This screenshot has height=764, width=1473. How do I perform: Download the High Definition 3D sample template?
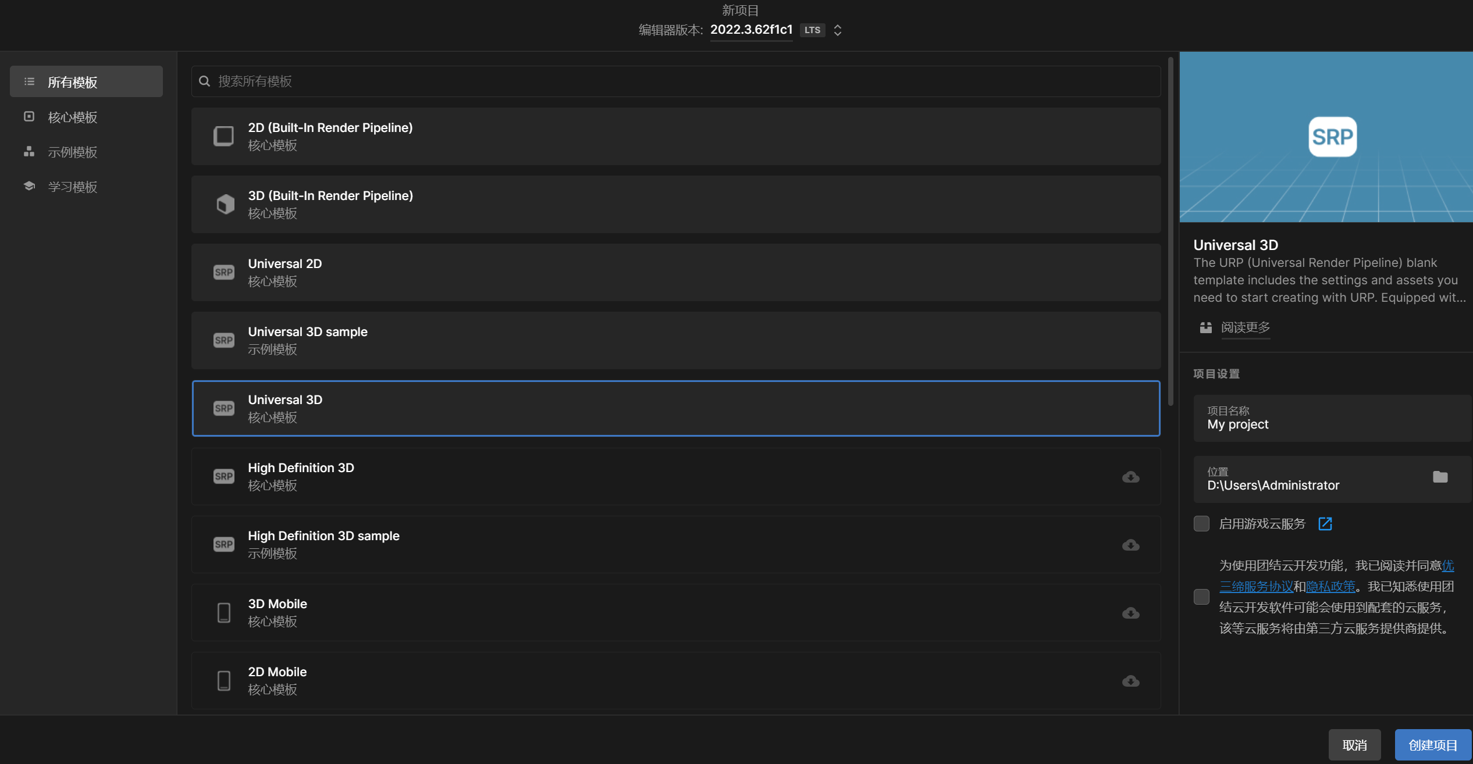tap(1131, 545)
